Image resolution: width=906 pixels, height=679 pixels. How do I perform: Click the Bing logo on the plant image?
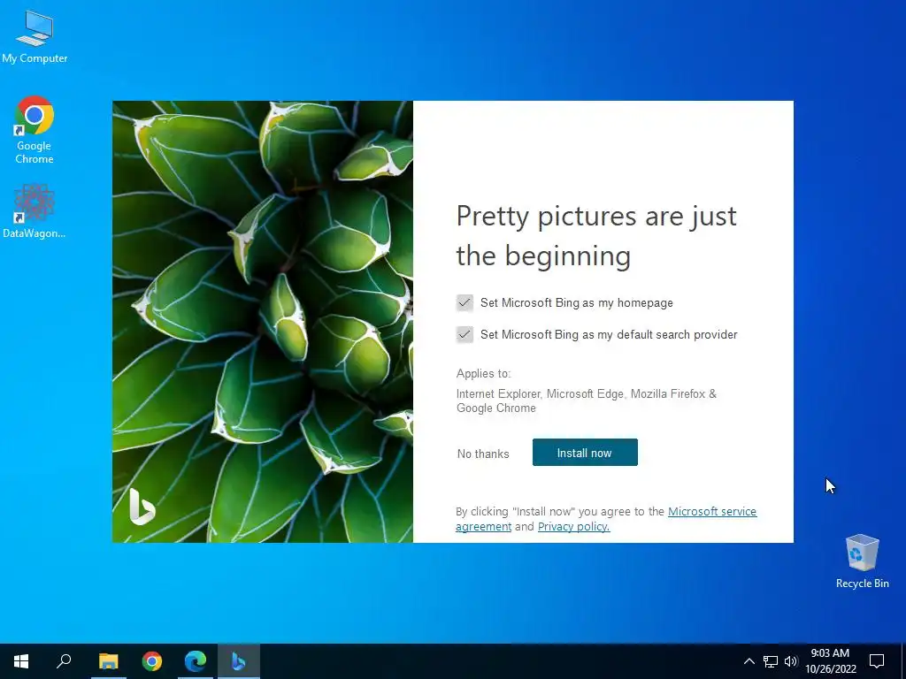pyautogui.click(x=142, y=507)
